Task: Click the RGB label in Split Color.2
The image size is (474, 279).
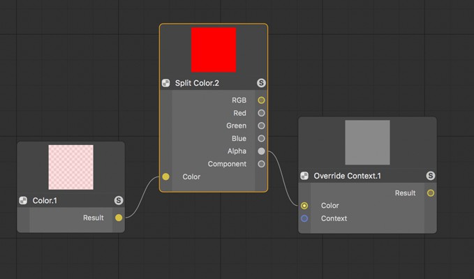Action: [x=239, y=100]
